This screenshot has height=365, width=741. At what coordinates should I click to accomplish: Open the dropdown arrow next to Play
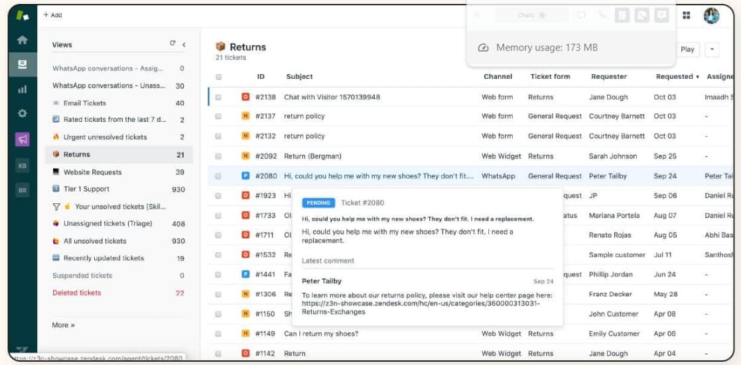click(x=712, y=49)
